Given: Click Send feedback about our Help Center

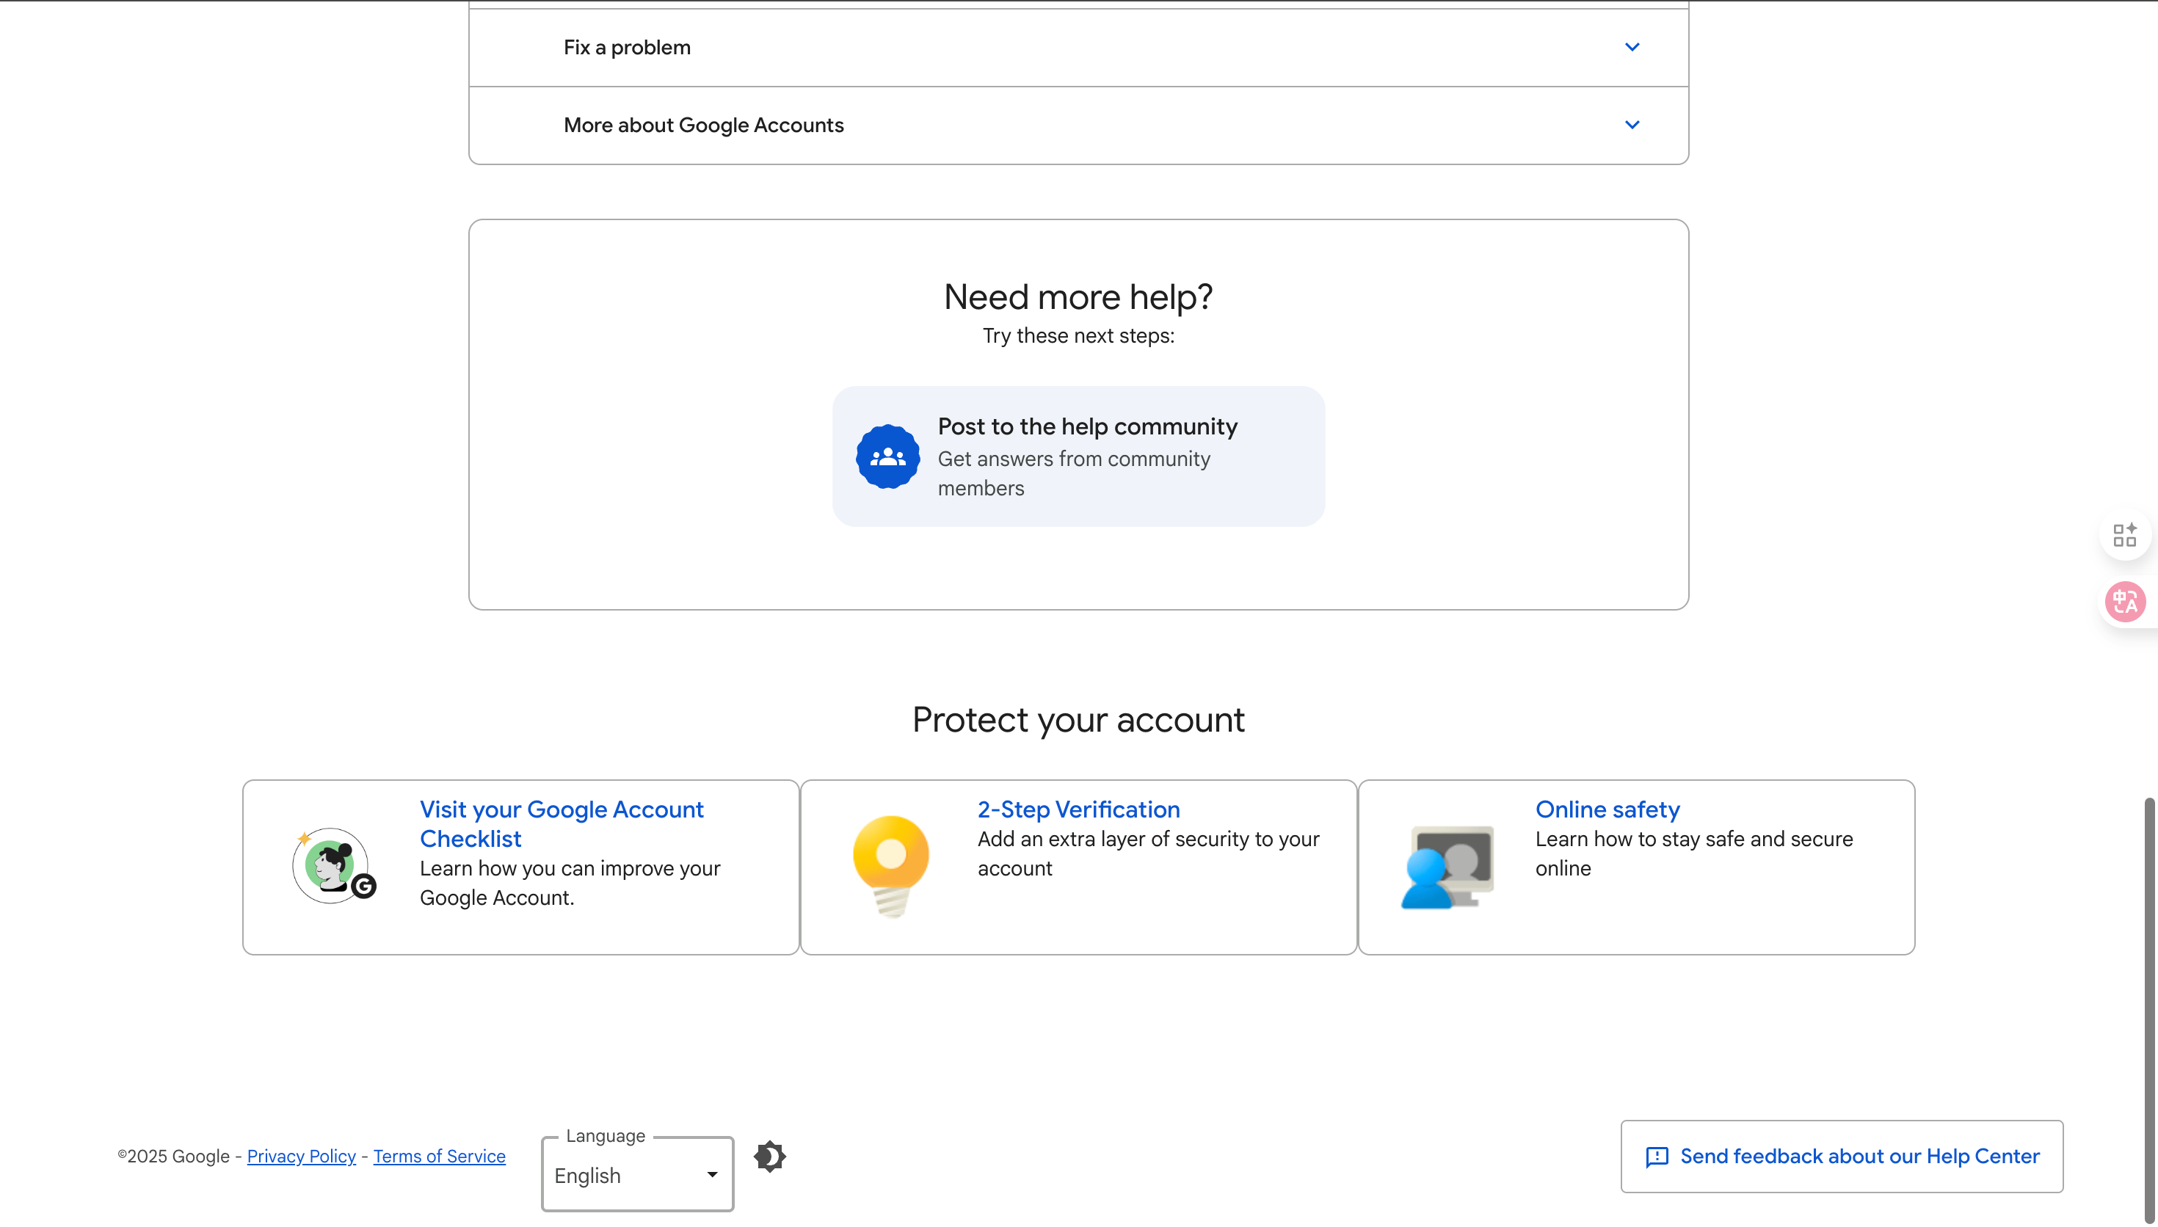Looking at the screenshot, I should pyautogui.click(x=1841, y=1157).
